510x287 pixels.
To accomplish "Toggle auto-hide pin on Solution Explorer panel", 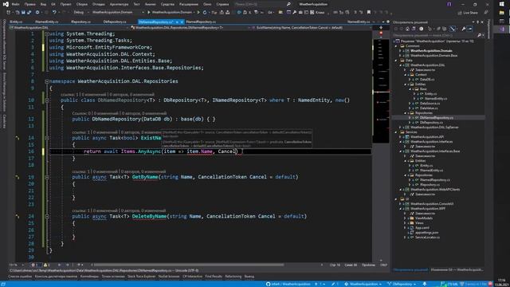I will [477, 22].
